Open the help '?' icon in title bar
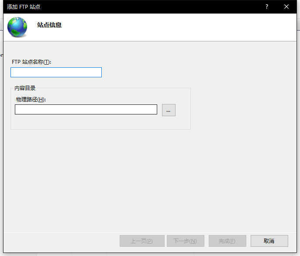300x256 pixels. tap(267, 7)
